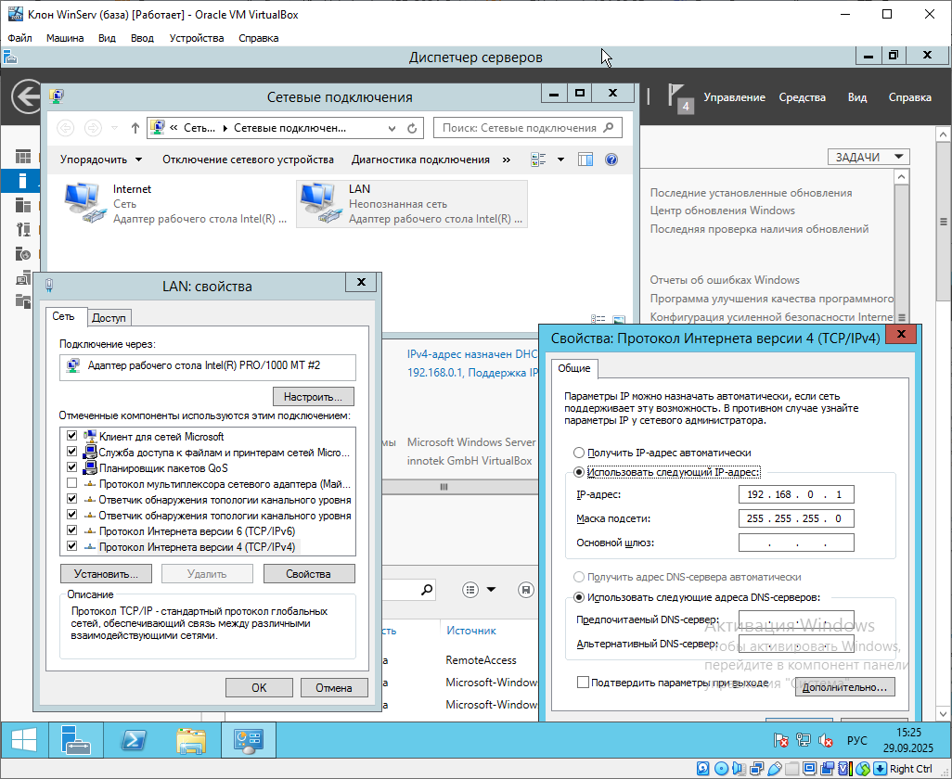Click the network tray icon

pos(804,740)
